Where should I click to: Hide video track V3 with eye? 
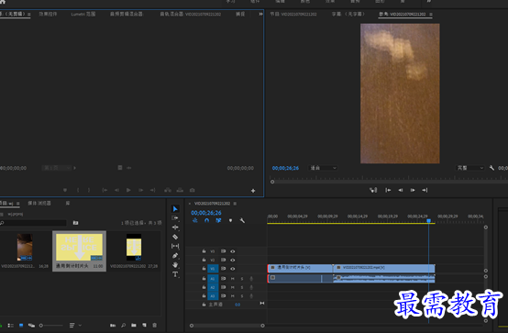233,251
